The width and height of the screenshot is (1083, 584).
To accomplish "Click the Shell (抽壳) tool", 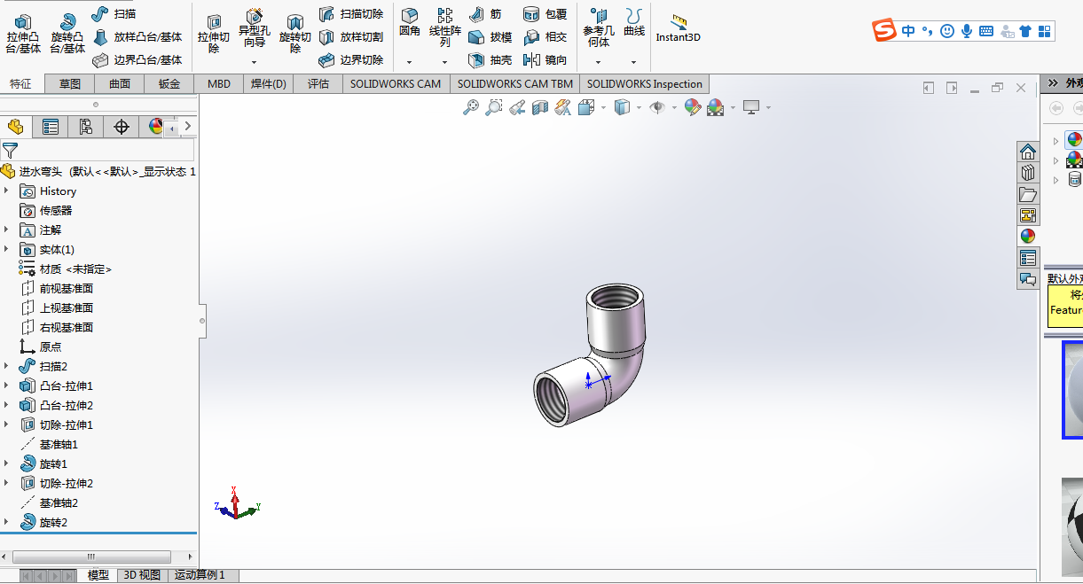I will click(490, 60).
